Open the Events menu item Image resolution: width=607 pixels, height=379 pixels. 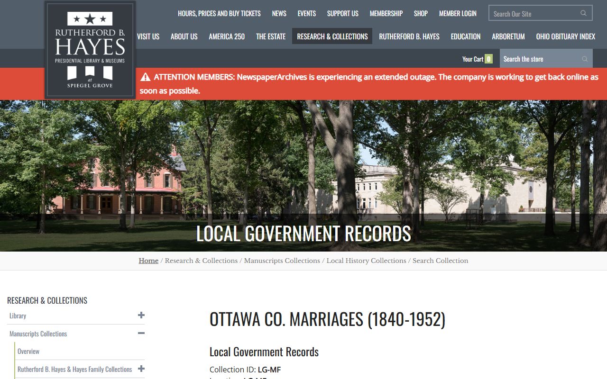[306, 13]
